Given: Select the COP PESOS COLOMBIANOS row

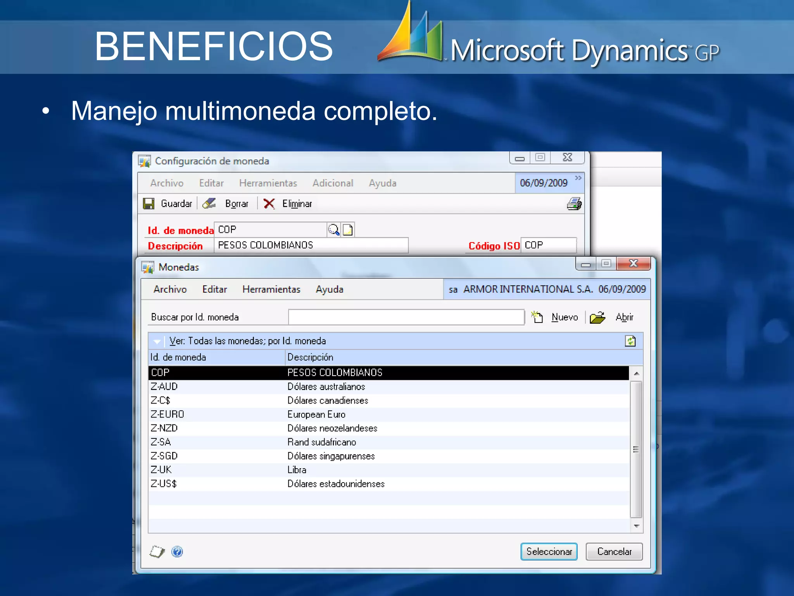Looking at the screenshot, I should (x=388, y=372).
